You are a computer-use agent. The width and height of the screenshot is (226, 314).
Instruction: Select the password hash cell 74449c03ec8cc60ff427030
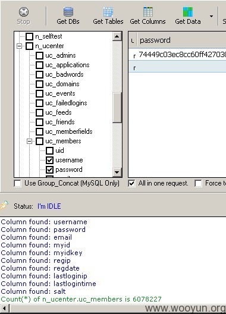click(x=182, y=55)
